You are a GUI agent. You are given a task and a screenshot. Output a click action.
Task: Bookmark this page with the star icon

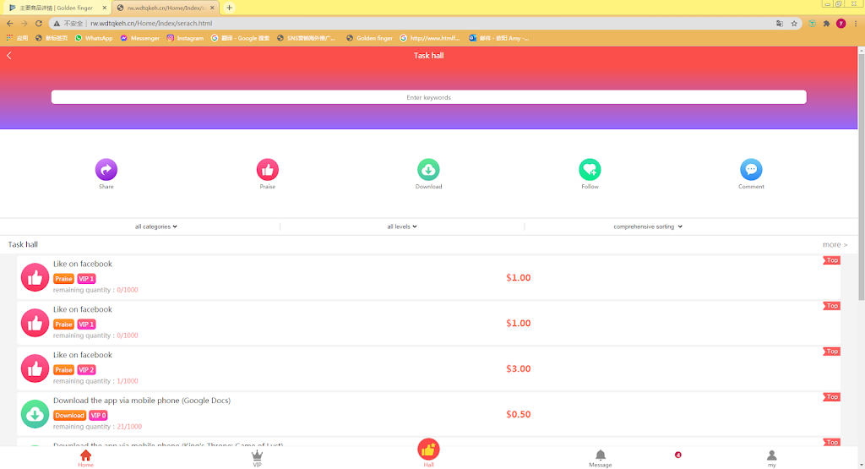point(794,23)
